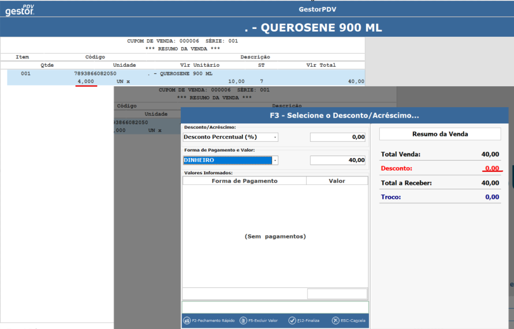The height and width of the screenshot is (329, 514).
Task: Click the blue Troco value
Action: point(492,197)
